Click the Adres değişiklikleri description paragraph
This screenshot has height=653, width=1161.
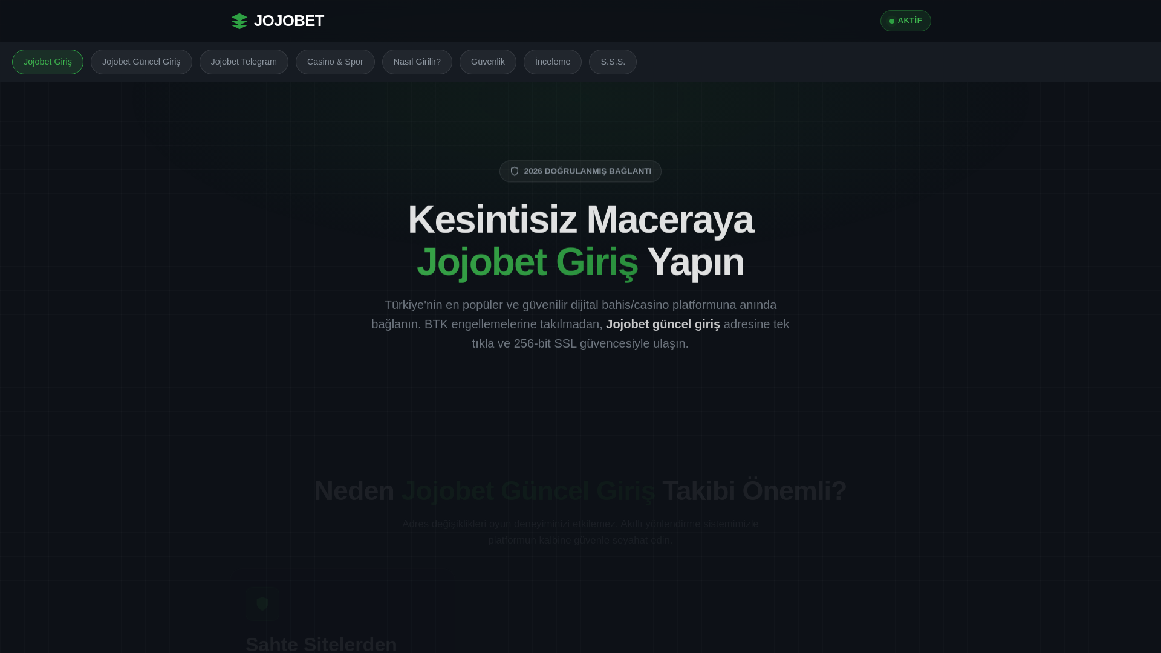click(580, 532)
